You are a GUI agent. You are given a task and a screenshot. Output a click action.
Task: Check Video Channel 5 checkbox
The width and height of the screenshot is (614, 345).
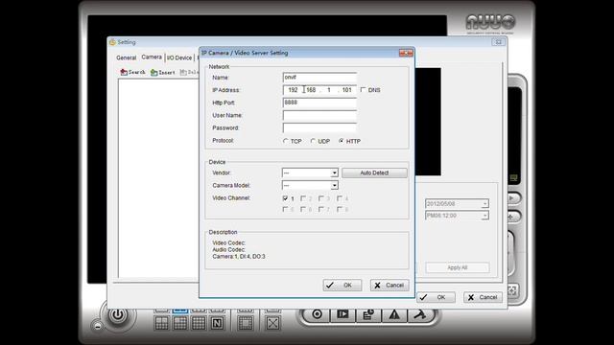click(x=285, y=209)
